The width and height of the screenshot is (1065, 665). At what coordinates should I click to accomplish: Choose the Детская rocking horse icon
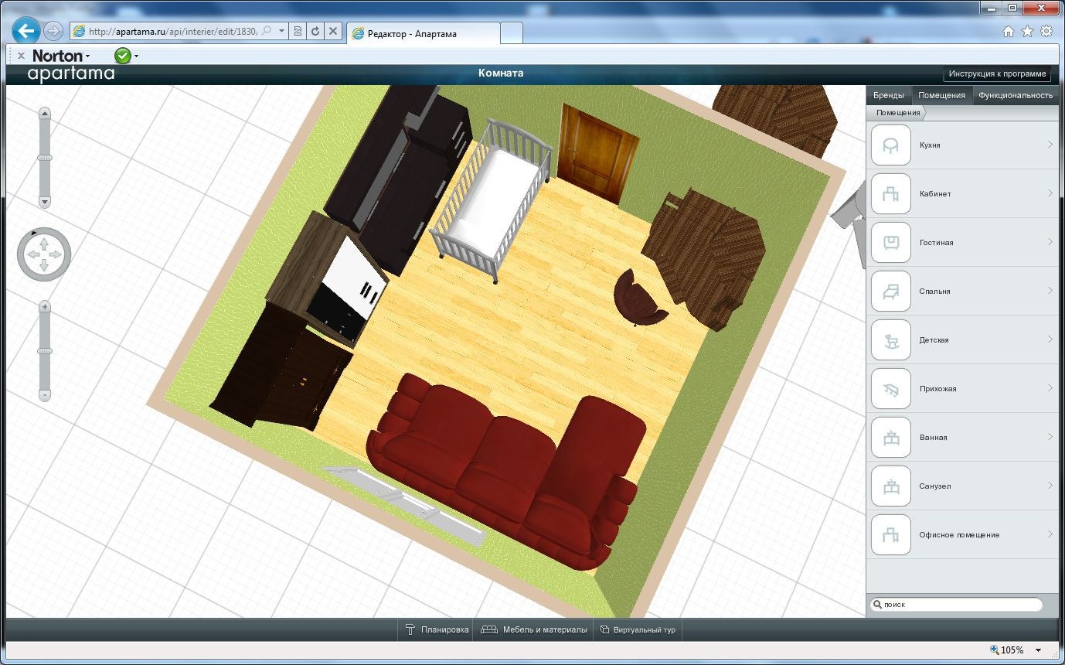click(x=890, y=340)
